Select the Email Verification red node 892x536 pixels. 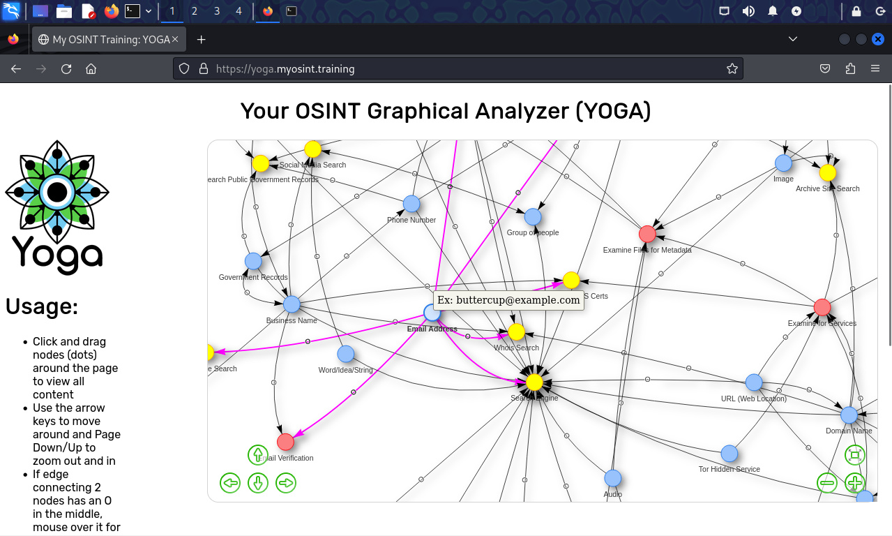[x=285, y=442]
